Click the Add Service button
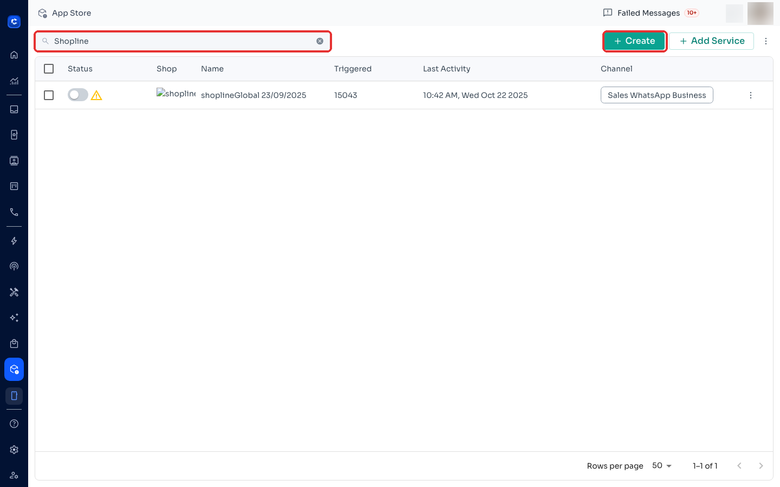The width and height of the screenshot is (780, 487). pos(712,41)
